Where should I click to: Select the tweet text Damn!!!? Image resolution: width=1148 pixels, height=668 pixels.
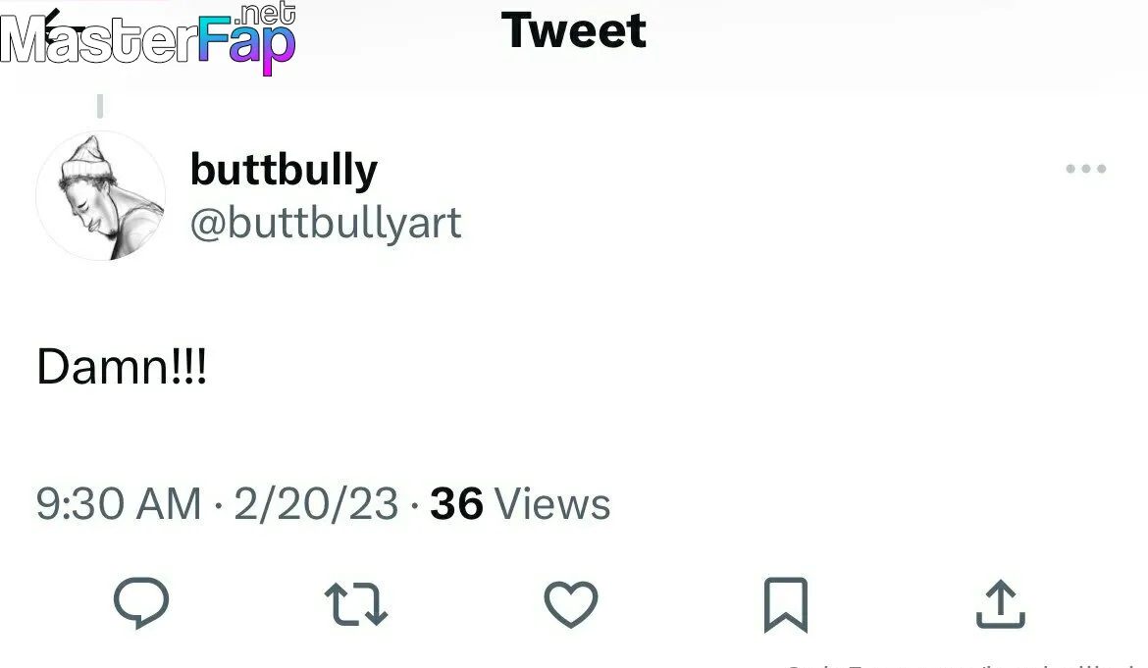122,366
